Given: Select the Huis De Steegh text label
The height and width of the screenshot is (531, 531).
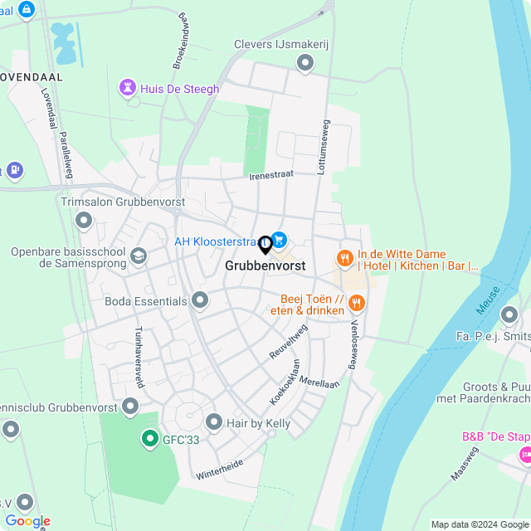Looking at the screenshot, I should (x=179, y=89).
